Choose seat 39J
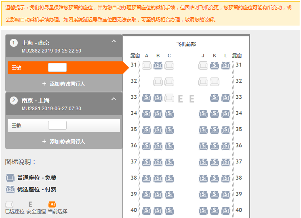The height and width of the screenshot is (218, 301). pos(203,195)
